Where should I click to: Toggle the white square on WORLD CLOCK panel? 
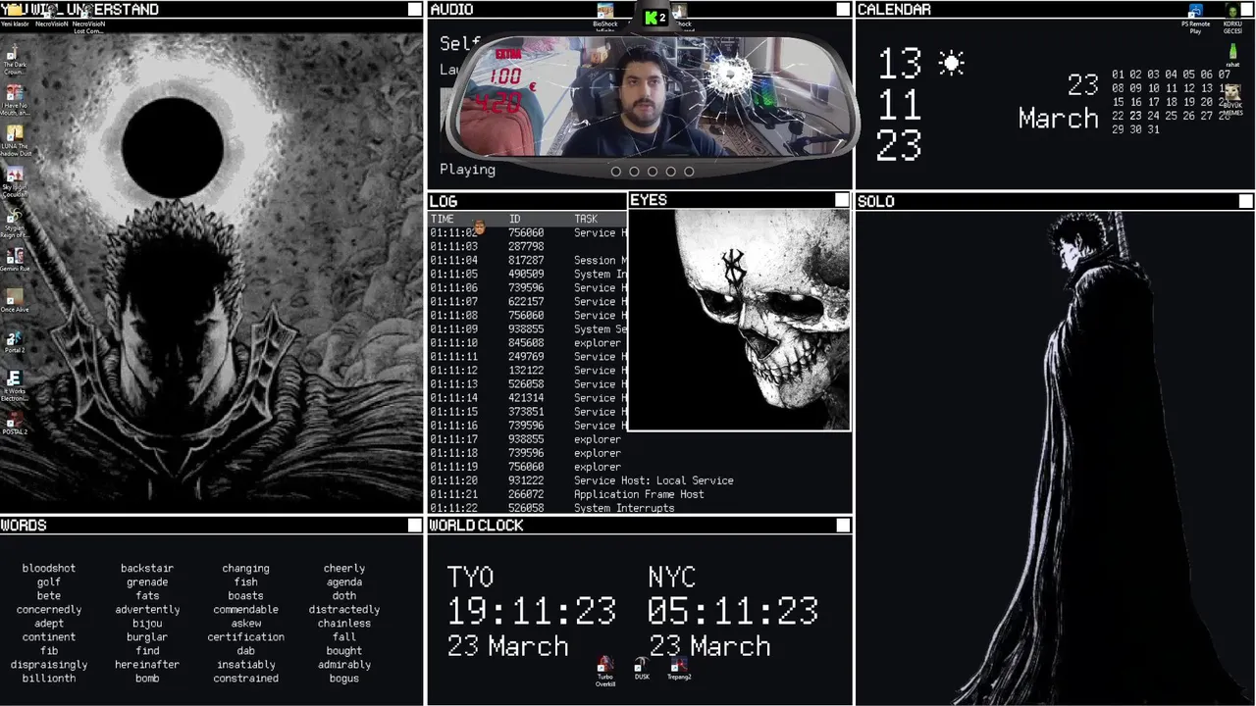(843, 526)
